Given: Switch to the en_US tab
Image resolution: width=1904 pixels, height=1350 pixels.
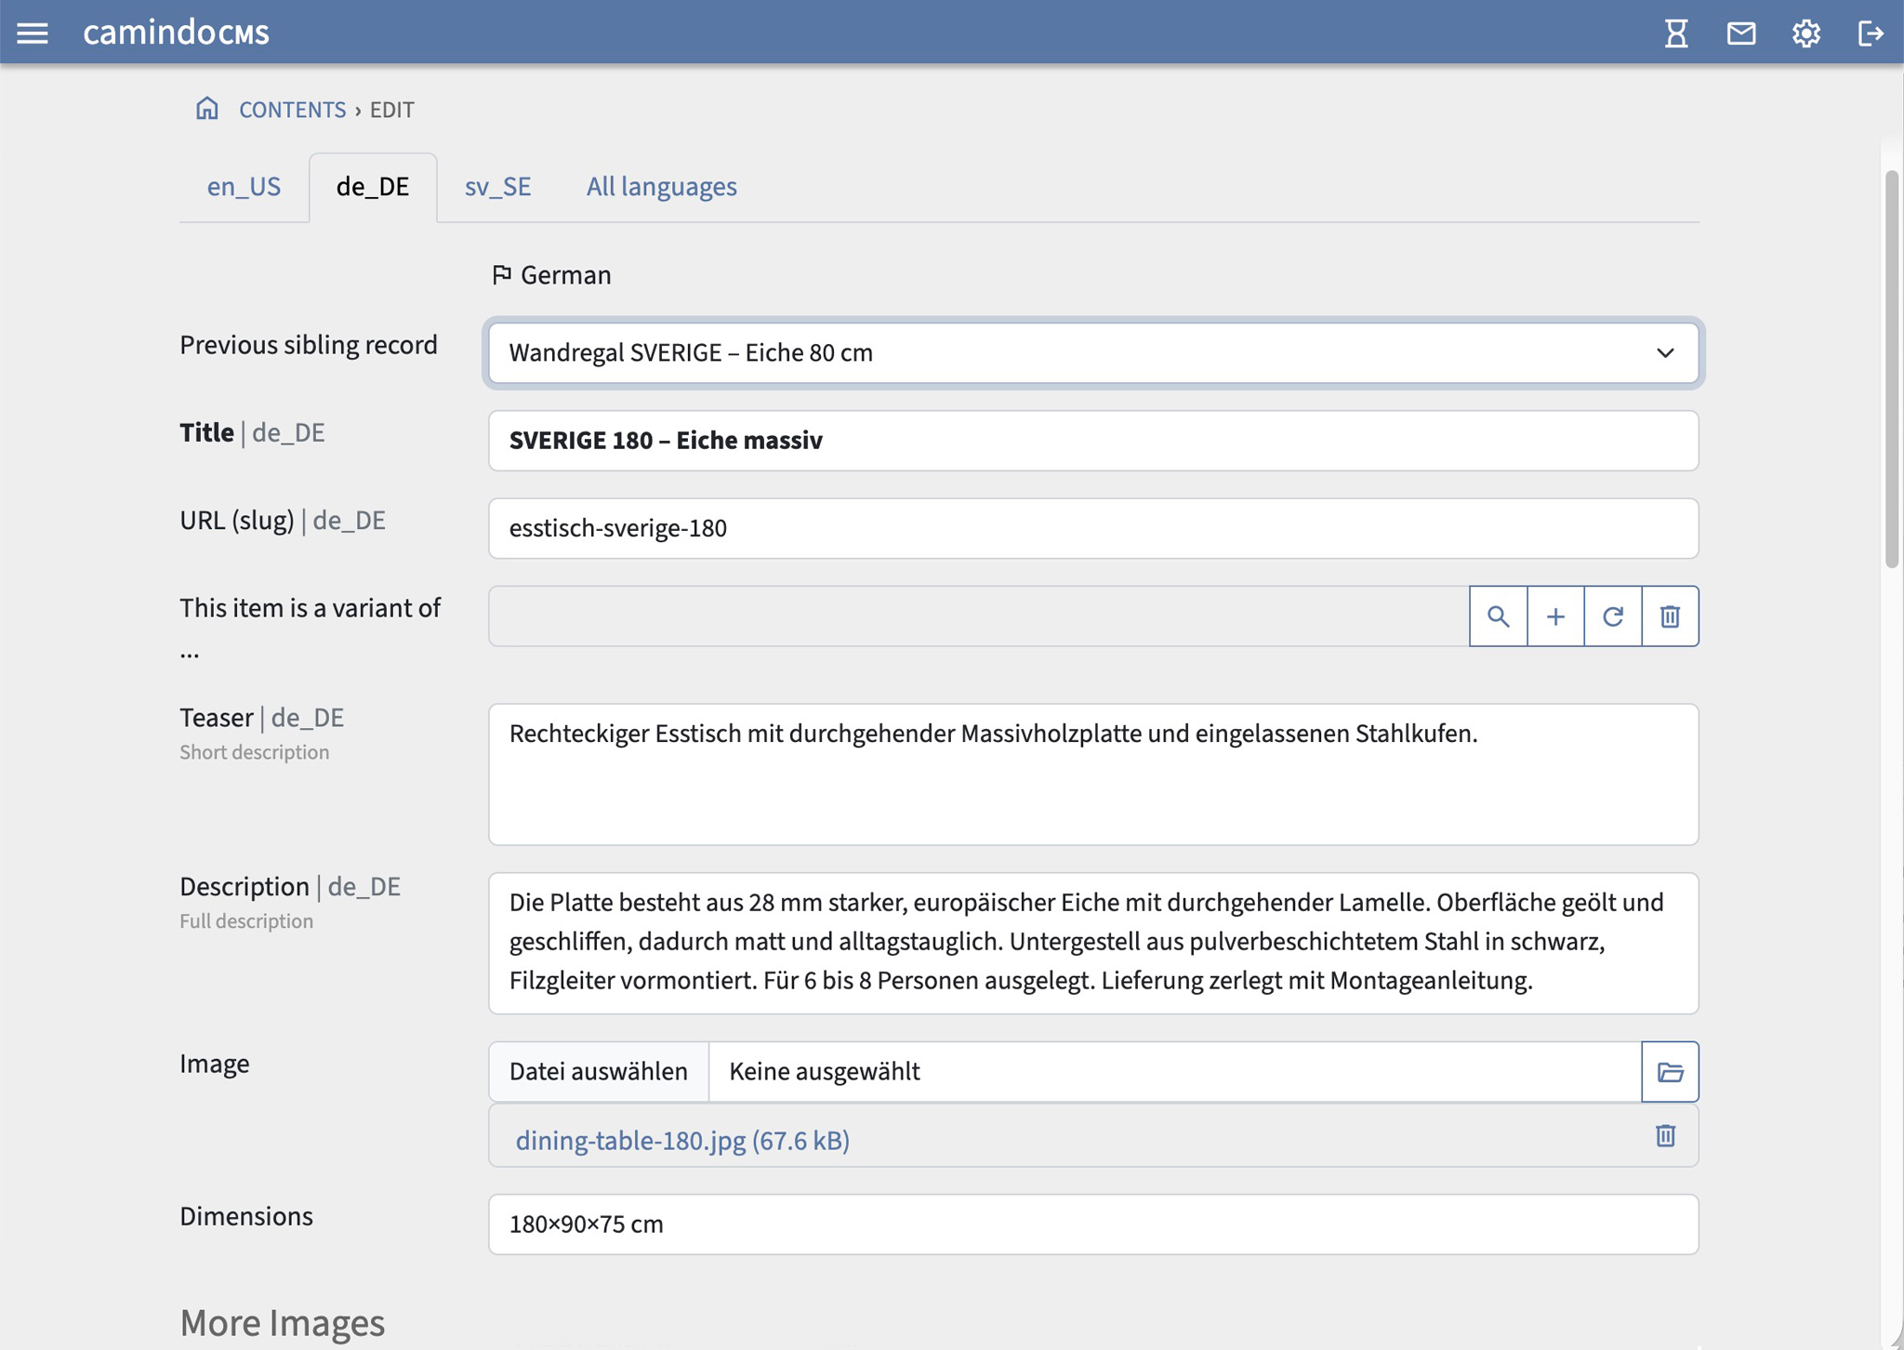Looking at the screenshot, I should click(x=244, y=187).
